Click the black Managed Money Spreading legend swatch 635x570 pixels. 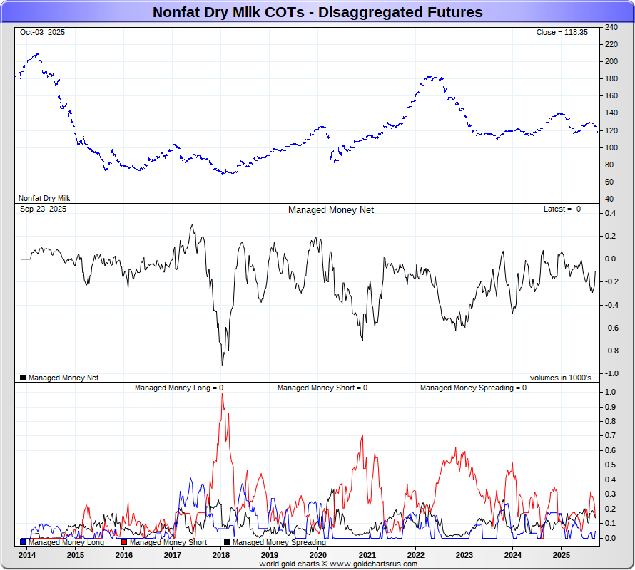227,542
